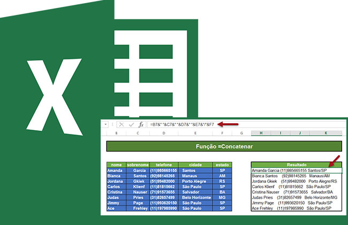
Task: Select the cell containing 'Bianca'
Action: click(x=116, y=176)
